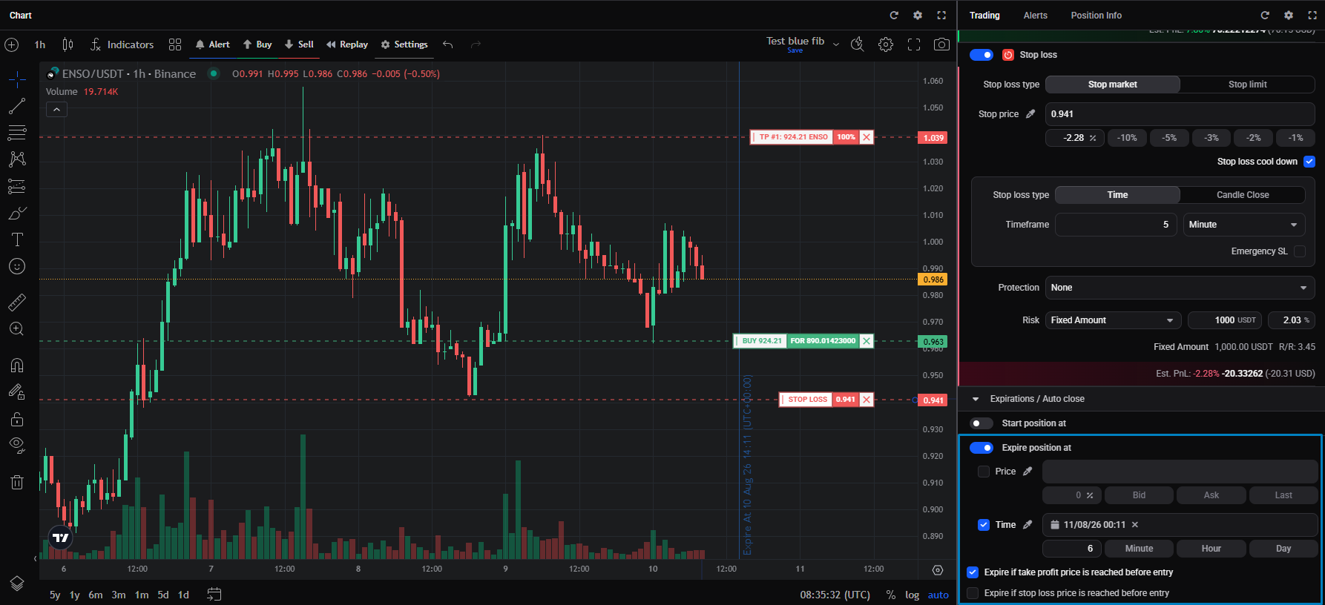Enable the Emergency SL checkbox

click(1300, 251)
